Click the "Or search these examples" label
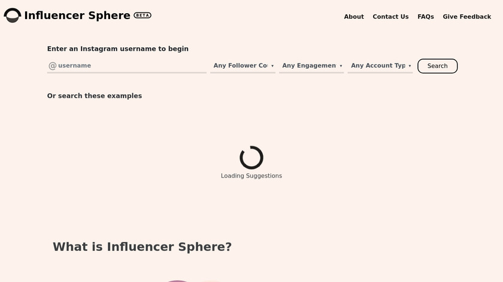The width and height of the screenshot is (503, 282). (x=95, y=96)
